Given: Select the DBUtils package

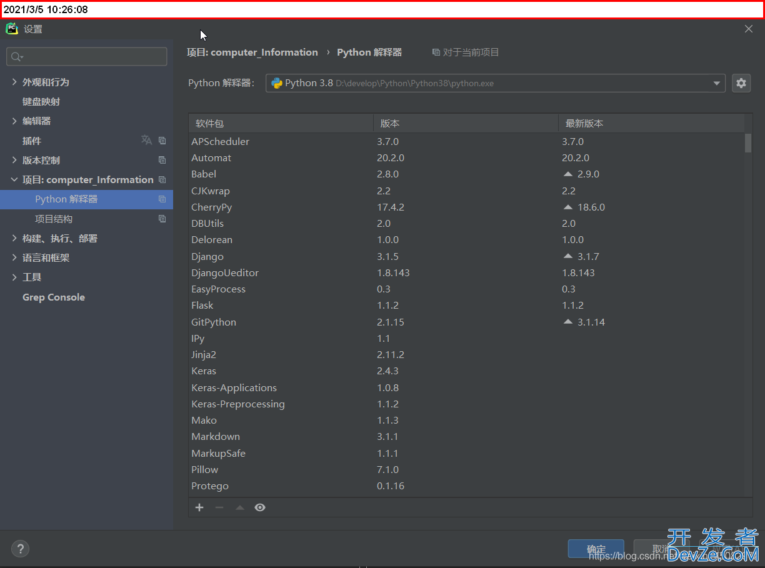Looking at the screenshot, I should (x=466, y=223).
